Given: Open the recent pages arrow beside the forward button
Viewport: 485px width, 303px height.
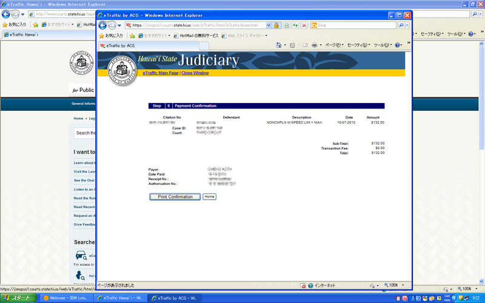Looking at the screenshot, I should (x=119, y=25).
